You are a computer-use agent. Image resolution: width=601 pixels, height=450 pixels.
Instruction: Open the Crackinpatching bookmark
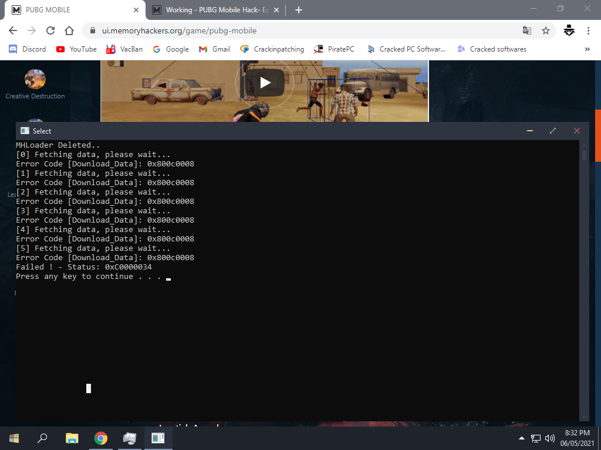pos(272,49)
